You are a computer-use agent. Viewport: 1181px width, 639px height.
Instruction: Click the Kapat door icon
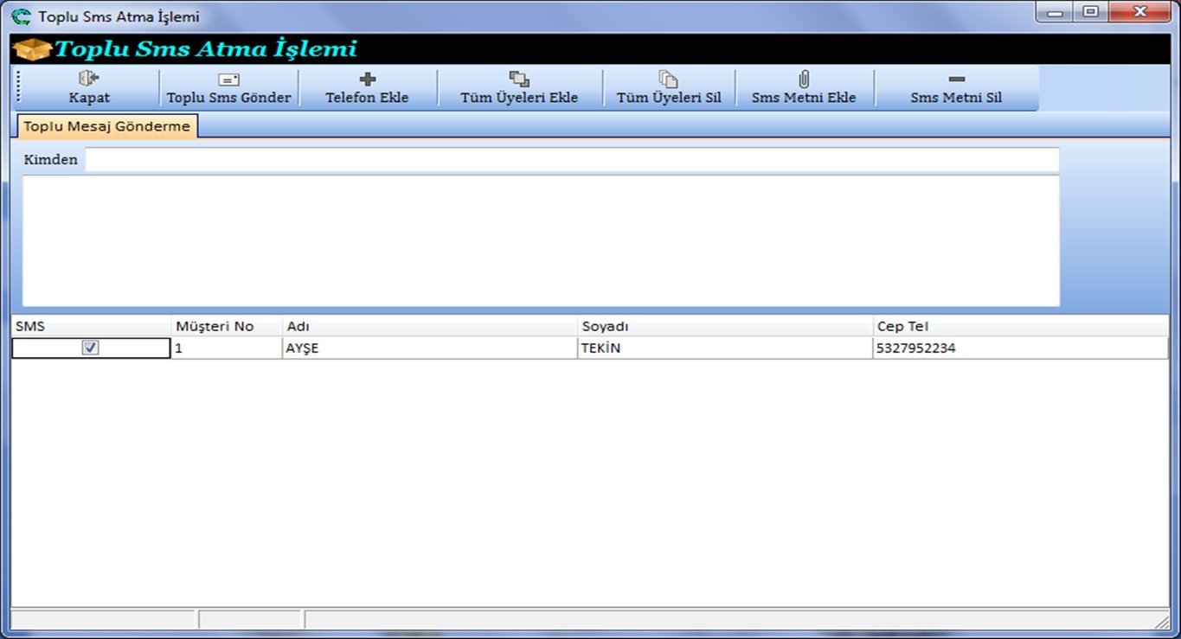pyautogui.click(x=89, y=79)
